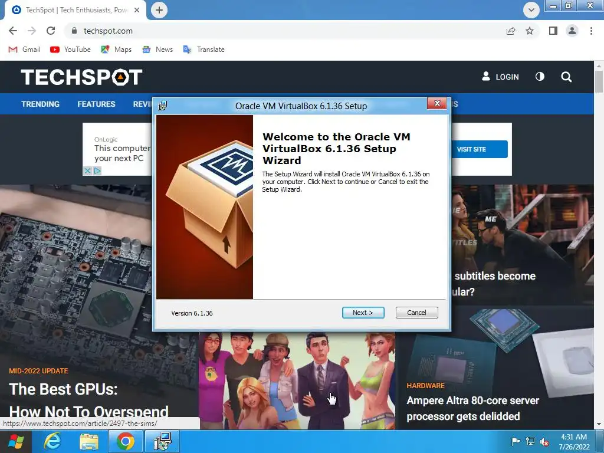Image resolution: width=604 pixels, height=453 pixels.
Task: Share this page via share icon
Action: pyautogui.click(x=511, y=31)
